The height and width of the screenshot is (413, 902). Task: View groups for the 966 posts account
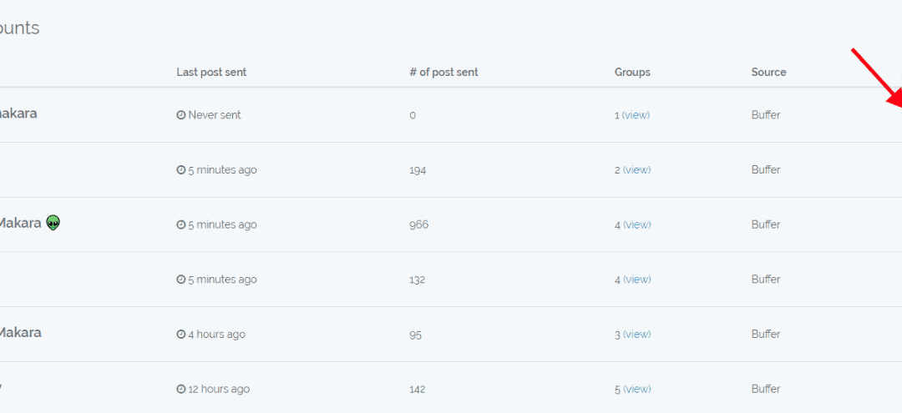(x=636, y=225)
